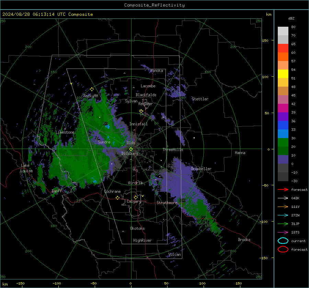This screenshot has width=309, height=288.
Task: Click the Drumheller city label
Action: pyautogui.click(x=201, y=169)
